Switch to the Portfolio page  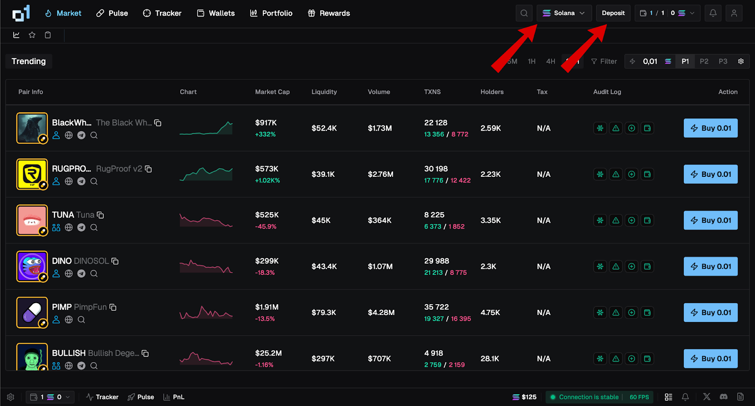(271, 13)
